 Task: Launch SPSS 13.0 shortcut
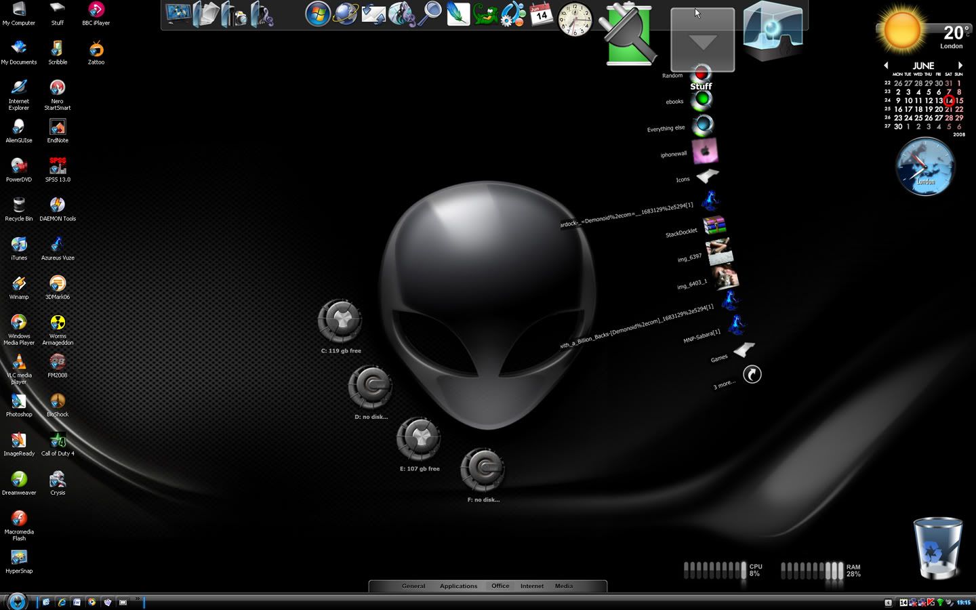[x=58, y=170]
